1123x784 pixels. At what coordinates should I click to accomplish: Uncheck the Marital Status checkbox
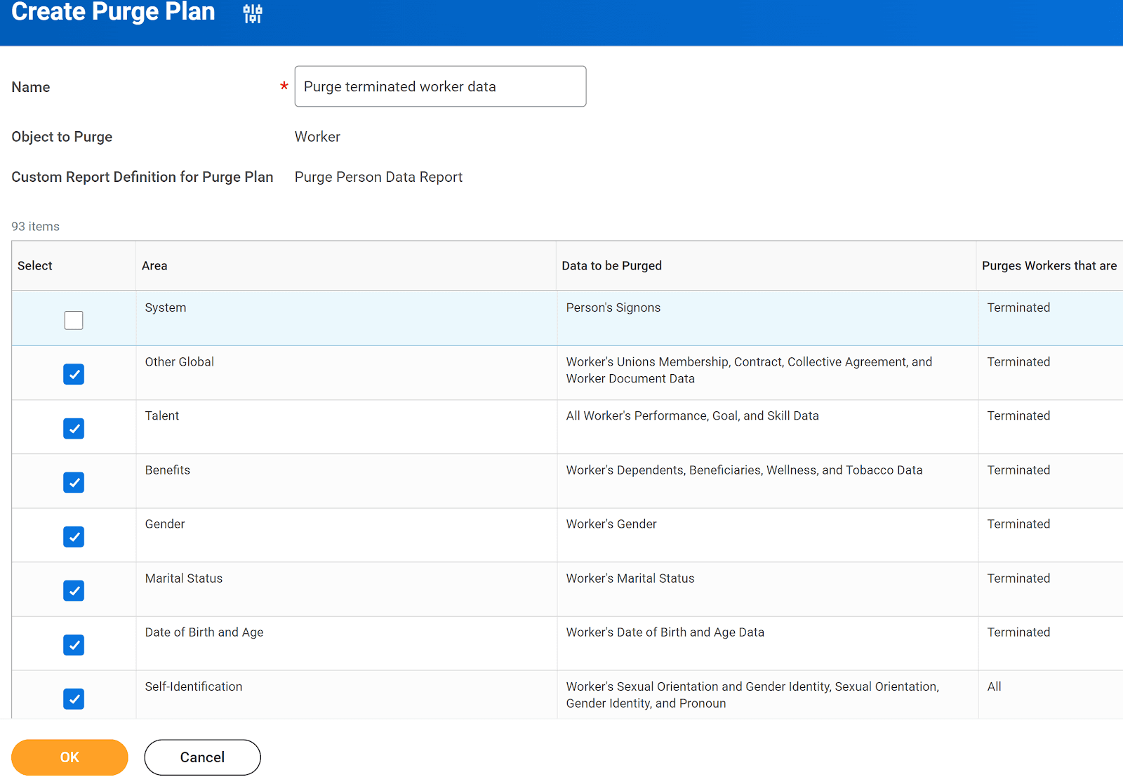click(x=74, y=590)
